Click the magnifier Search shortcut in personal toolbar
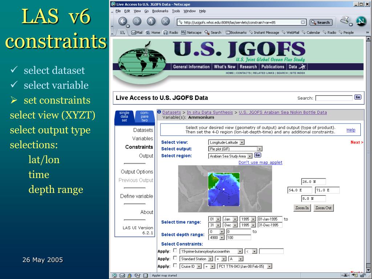Viewport: 372px width, 279px height. (213, 32)
